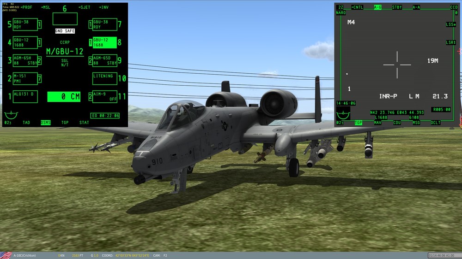Click the M/GBU-12 profile name
The height and width of the screenshot is (259, 462).
pos(65,52)
